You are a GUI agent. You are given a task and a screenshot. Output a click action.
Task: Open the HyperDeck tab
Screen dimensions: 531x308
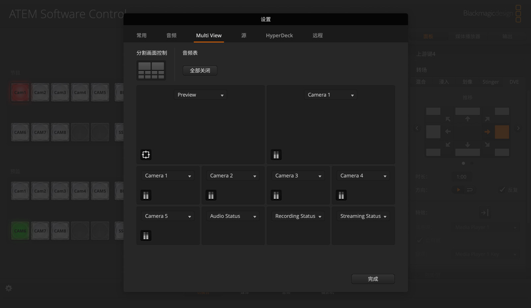tap(279, 36)
